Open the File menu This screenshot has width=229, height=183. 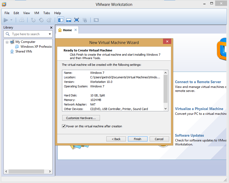[x=7, y=13]
